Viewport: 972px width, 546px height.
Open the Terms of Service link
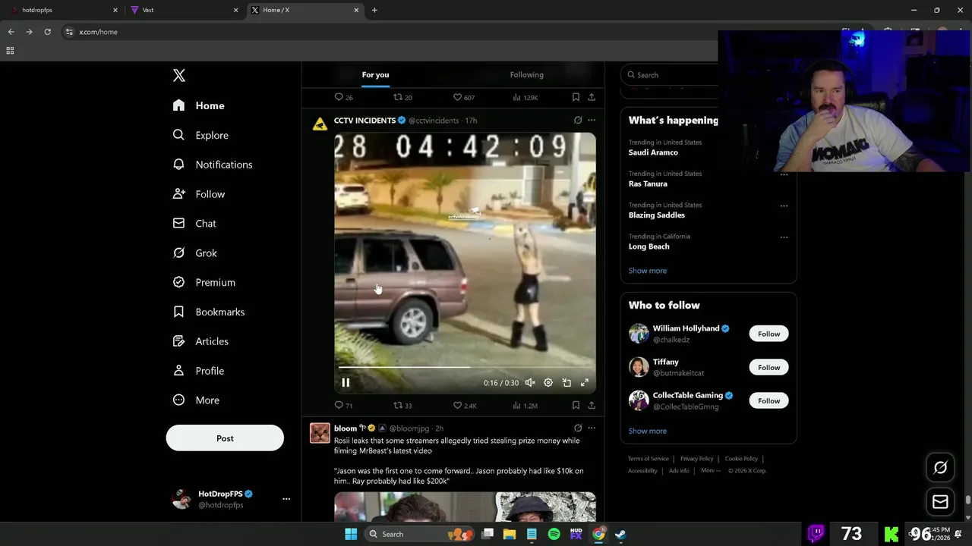point(649,459)
